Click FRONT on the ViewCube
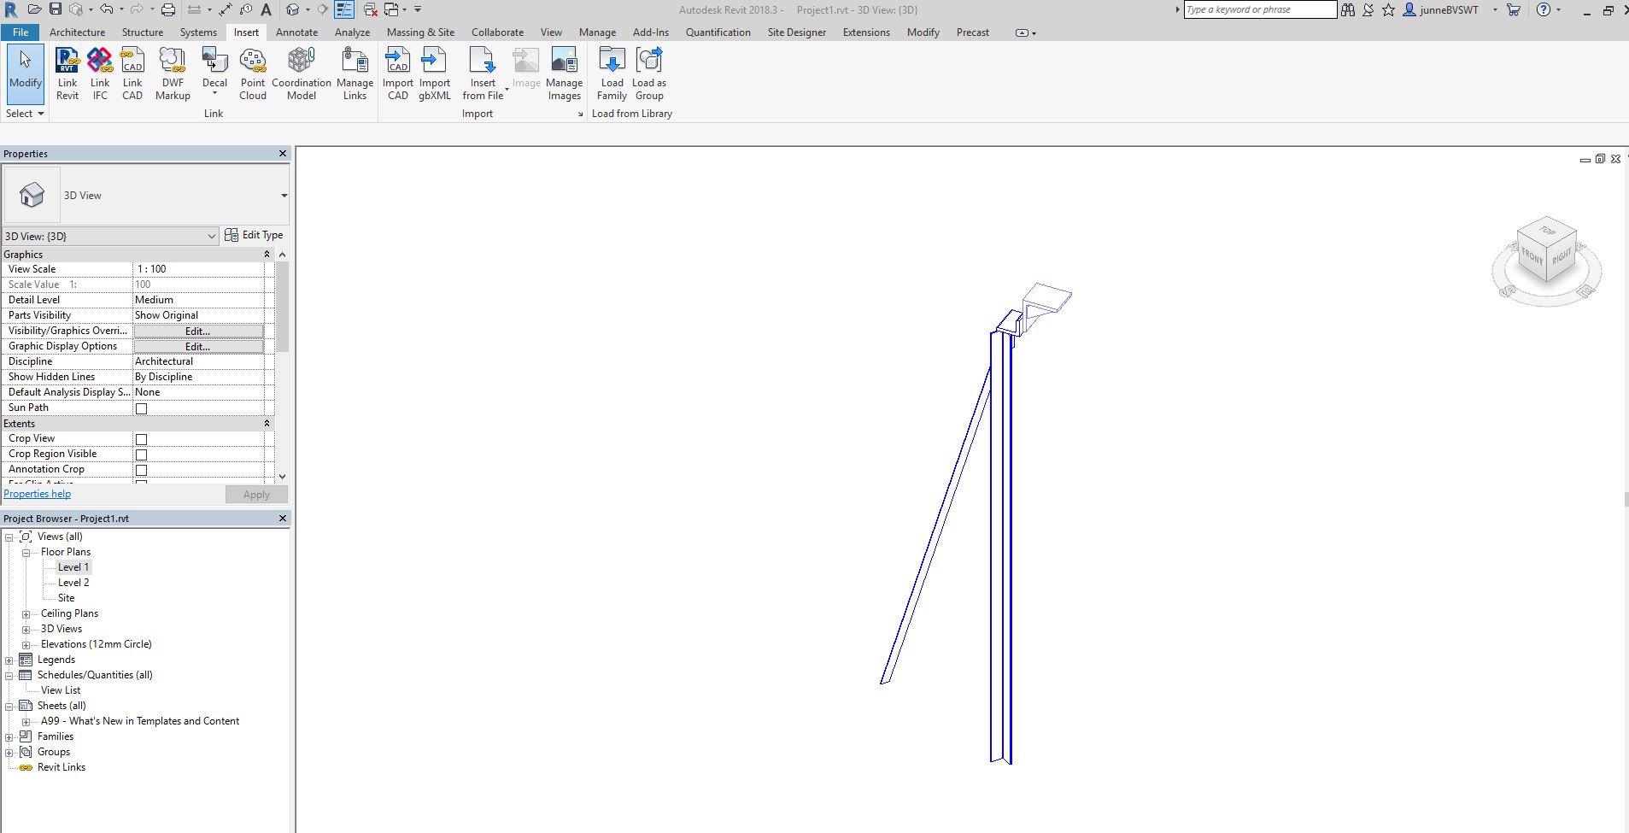This screenshot has width=1629, height=833. pyautogui.click(x=1530, y=255)
